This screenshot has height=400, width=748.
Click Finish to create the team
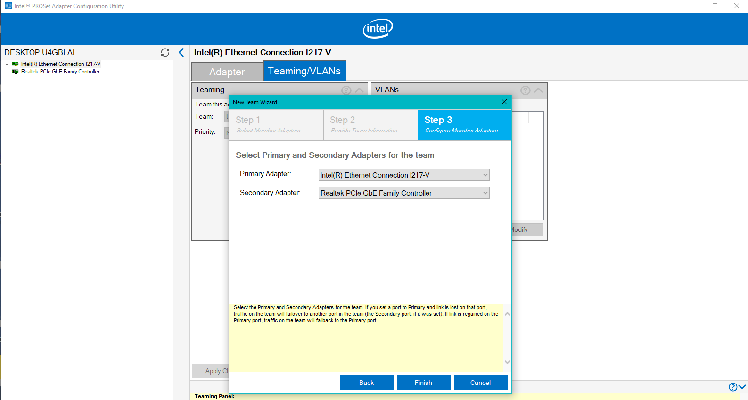pyautogui.click(x=424, y=383)
